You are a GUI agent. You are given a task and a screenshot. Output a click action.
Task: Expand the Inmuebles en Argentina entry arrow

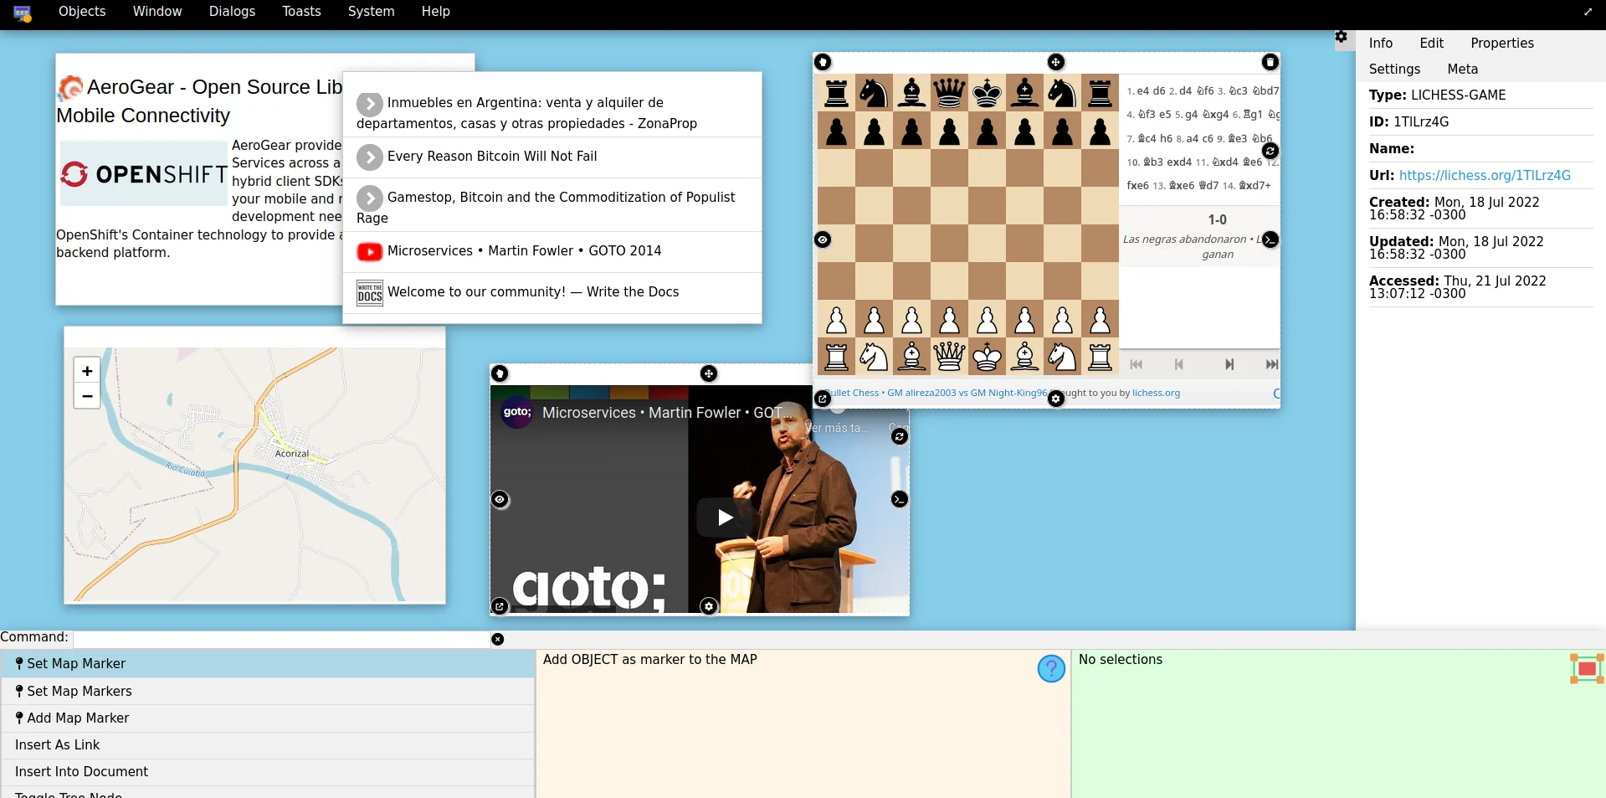pyautogui.click(x=369, y=104)
